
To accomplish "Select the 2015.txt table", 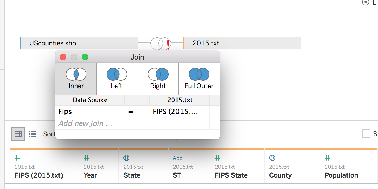I will coord(242,43).
